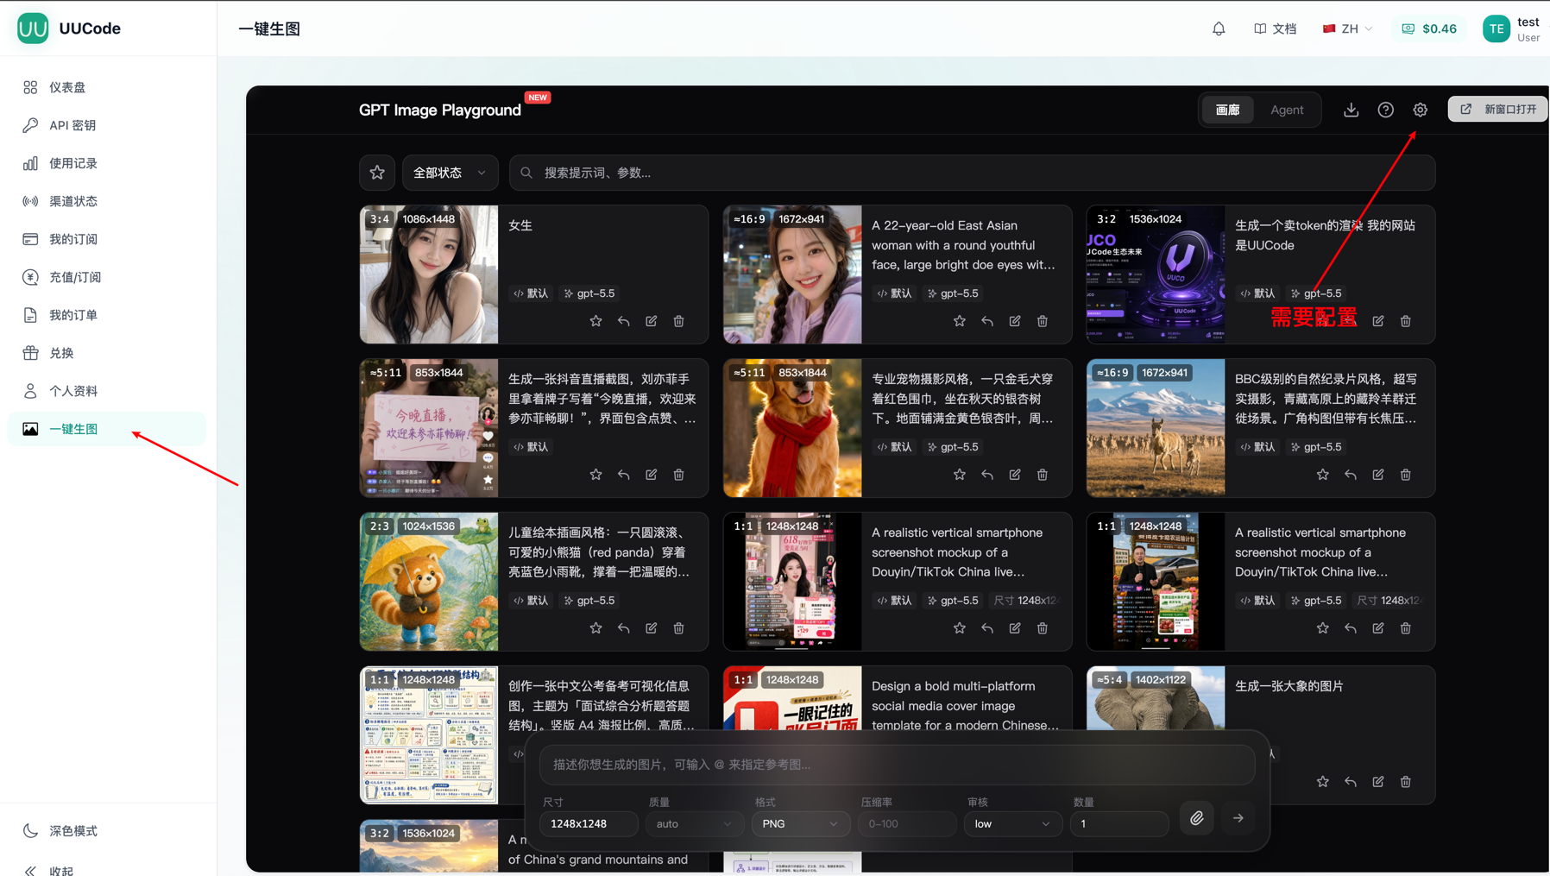This screenshot has width=1550, height=876.
Task: Delete the 22-year-old East Asian woman card
Action: pos(1043,321)
